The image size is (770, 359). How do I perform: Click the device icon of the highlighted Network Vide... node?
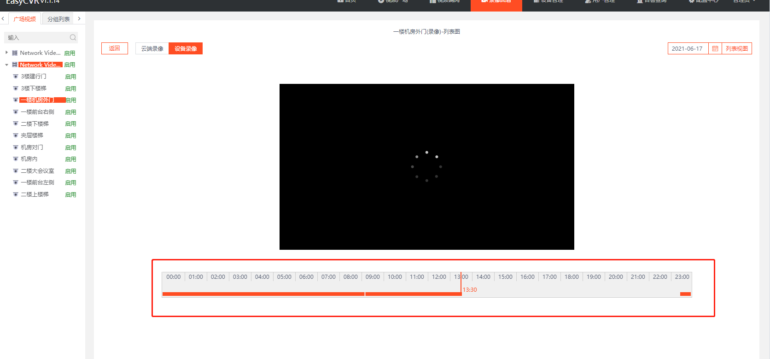pos(15,65)
